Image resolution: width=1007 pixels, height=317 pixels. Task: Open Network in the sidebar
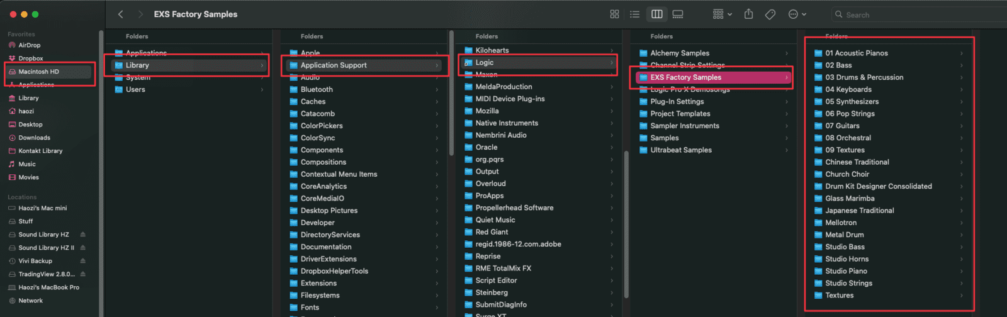click(30, 301)
